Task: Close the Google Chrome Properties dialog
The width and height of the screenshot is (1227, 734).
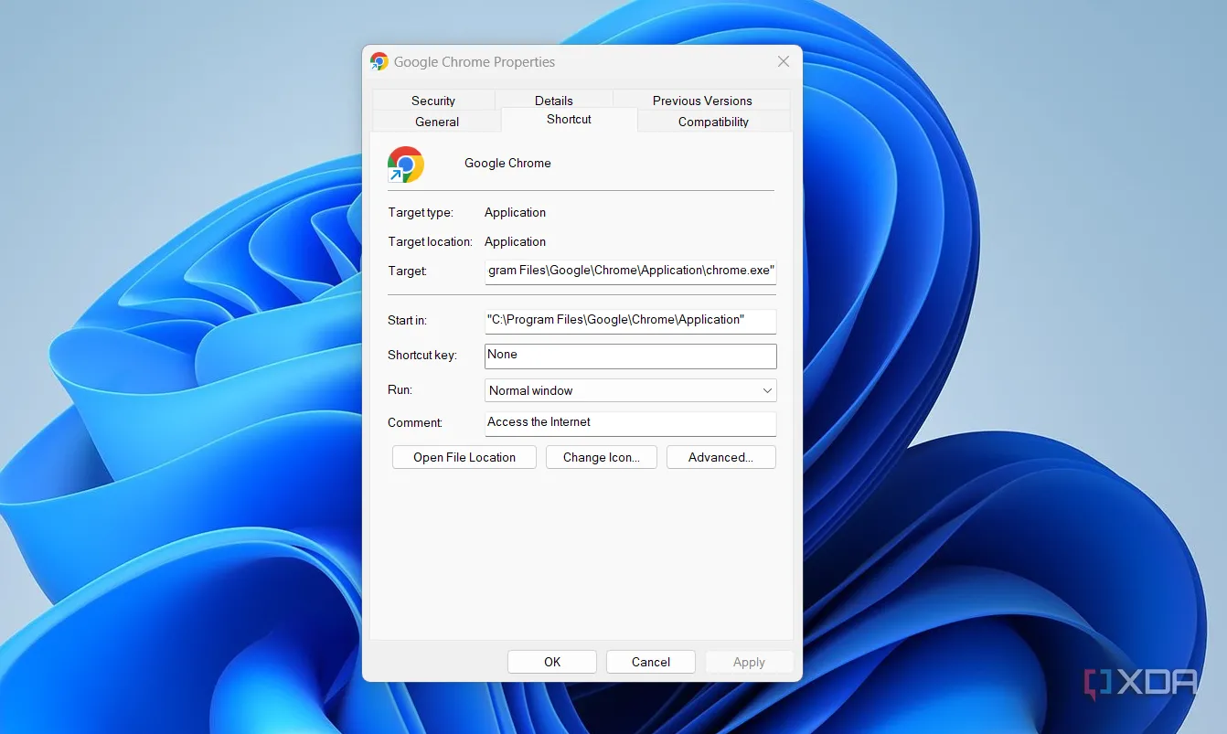Action: point(784,61)
